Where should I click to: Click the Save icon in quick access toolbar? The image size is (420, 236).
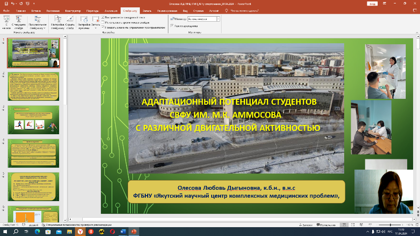coord(4,3)
